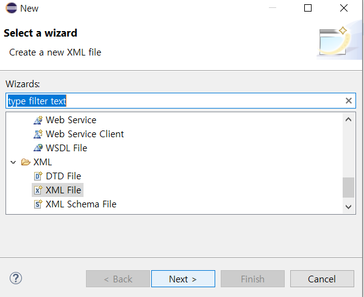364x297 pixels.
Task: Click the XML folder icon
Action: (x=26, y=162)
